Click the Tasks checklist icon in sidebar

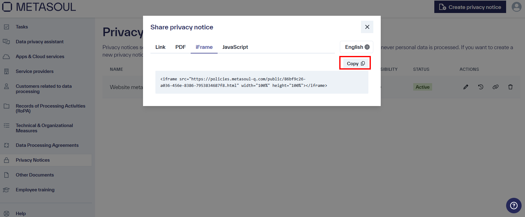point(7,27)
